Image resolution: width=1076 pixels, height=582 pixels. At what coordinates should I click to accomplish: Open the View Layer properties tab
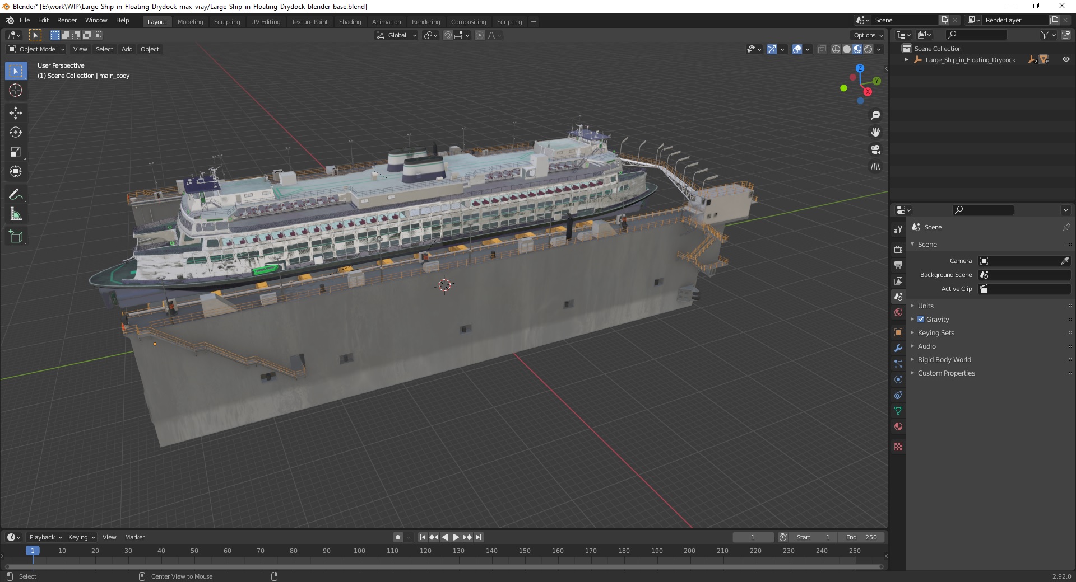pyautogui.click(x=898, y=280)
